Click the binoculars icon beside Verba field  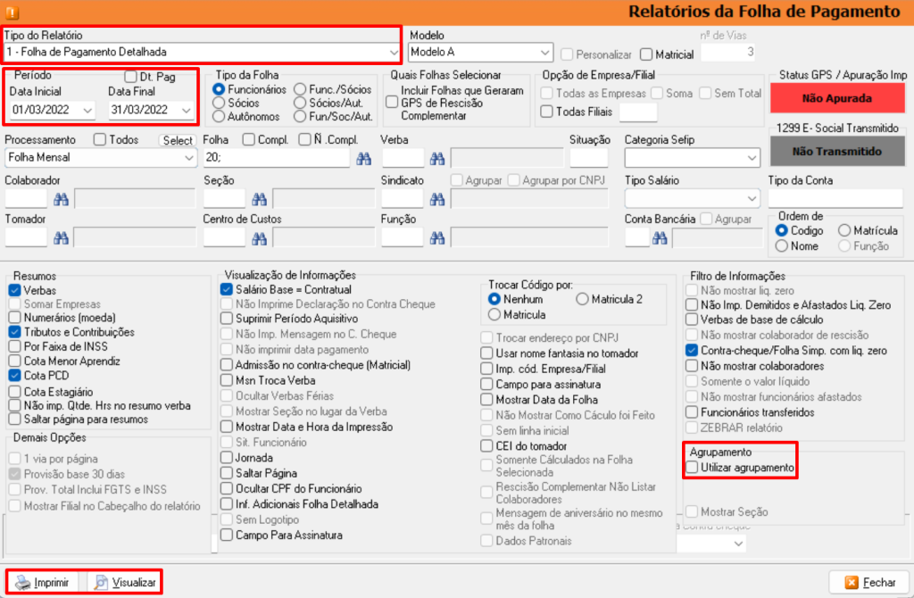point(437,158)
